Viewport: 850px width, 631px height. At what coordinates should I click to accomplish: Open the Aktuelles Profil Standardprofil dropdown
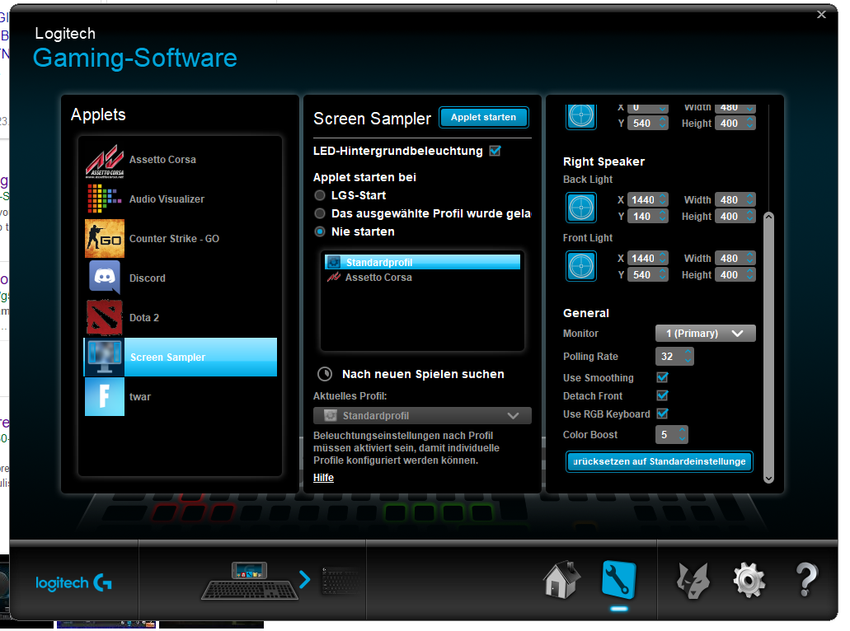(422, 415)
